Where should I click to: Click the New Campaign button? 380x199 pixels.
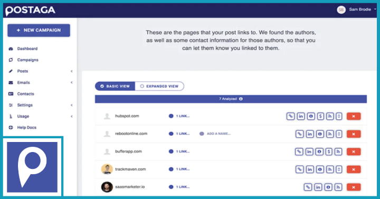point(39,30)
